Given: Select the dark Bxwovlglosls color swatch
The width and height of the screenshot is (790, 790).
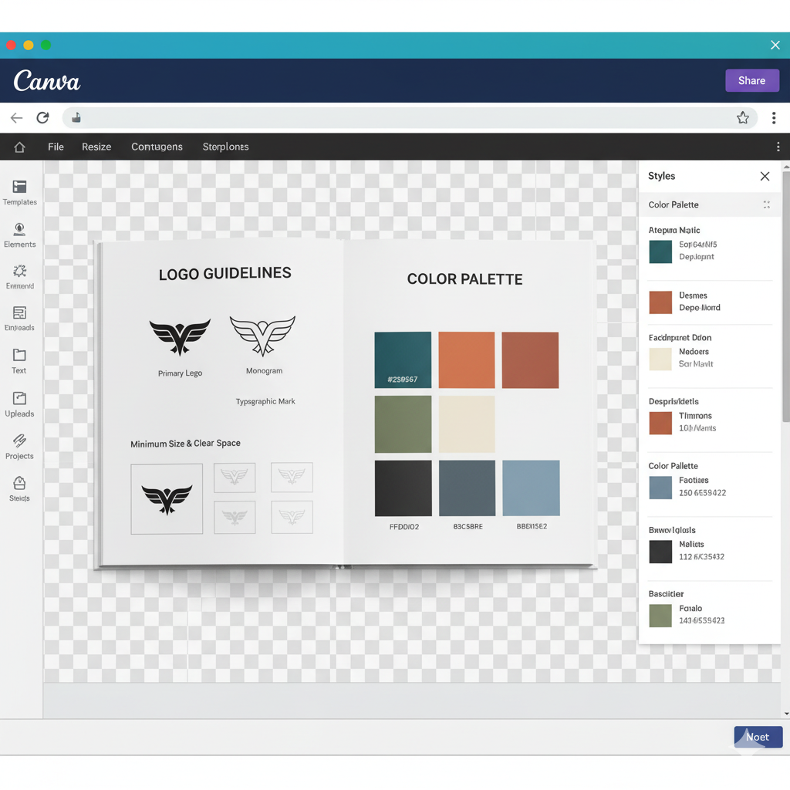Looking at the screenshot, I should [660, 551].
